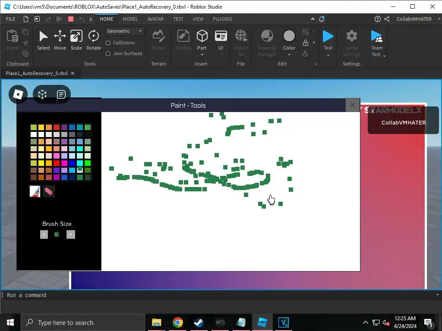Expand the Part dropdown arrow

(x=202, y=55)
